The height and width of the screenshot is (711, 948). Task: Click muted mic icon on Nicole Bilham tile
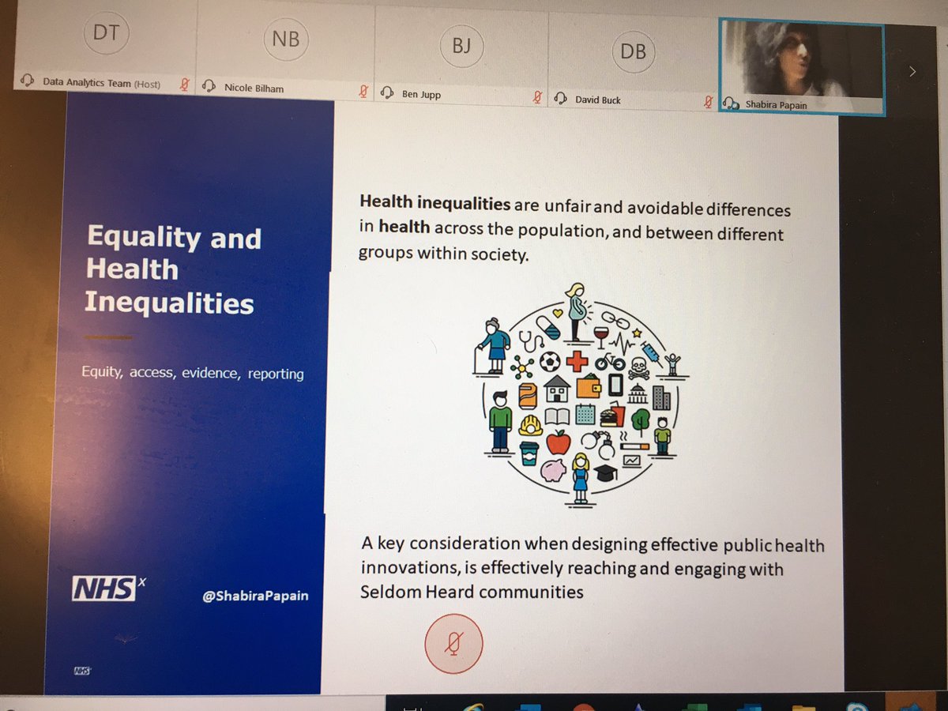pyautogui.click(x=363, y=91)
